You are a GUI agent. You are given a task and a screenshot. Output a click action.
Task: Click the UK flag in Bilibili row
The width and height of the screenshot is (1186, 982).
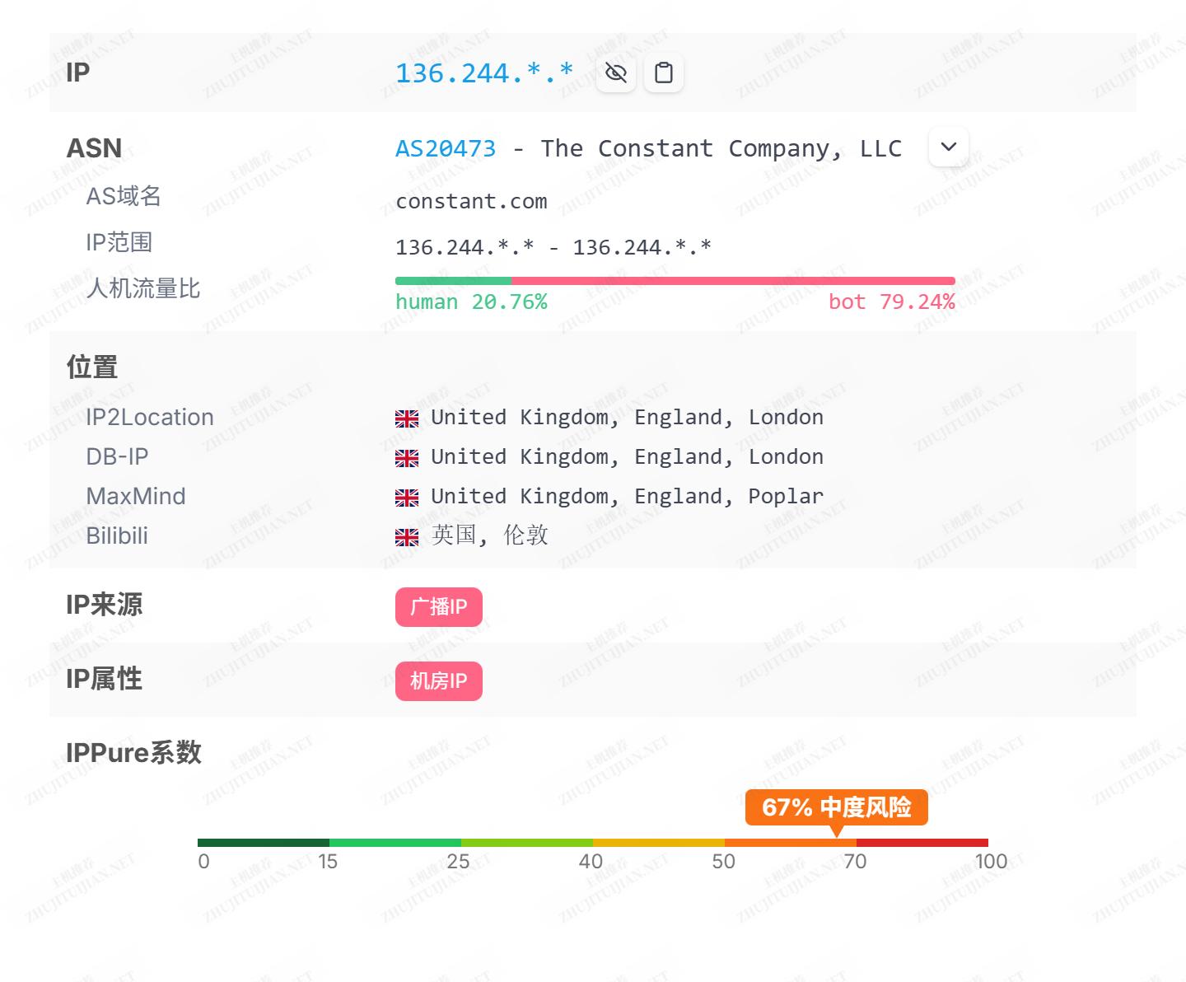pyautogui.click(x=407, y=537)
